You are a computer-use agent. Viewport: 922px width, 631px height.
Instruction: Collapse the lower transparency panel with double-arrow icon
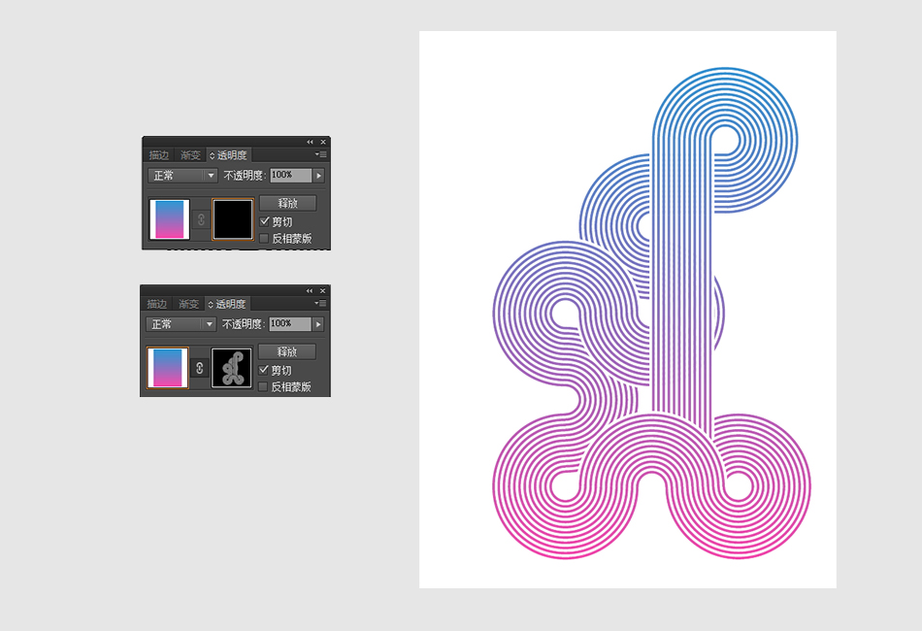pos(310,291)
